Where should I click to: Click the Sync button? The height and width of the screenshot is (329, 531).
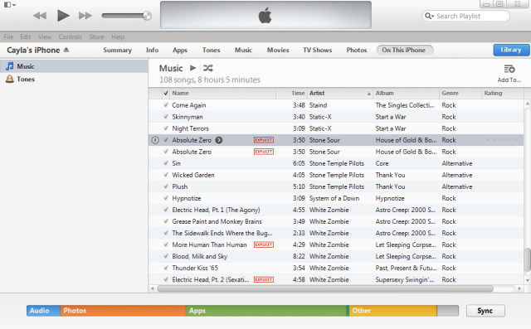pos(485,311)
